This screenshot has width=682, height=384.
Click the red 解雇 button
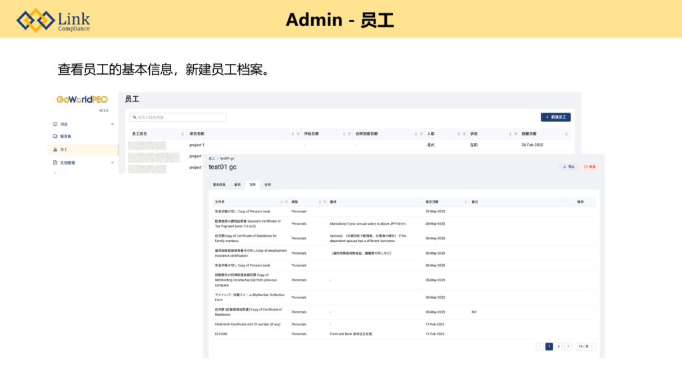tap(589, 167)
